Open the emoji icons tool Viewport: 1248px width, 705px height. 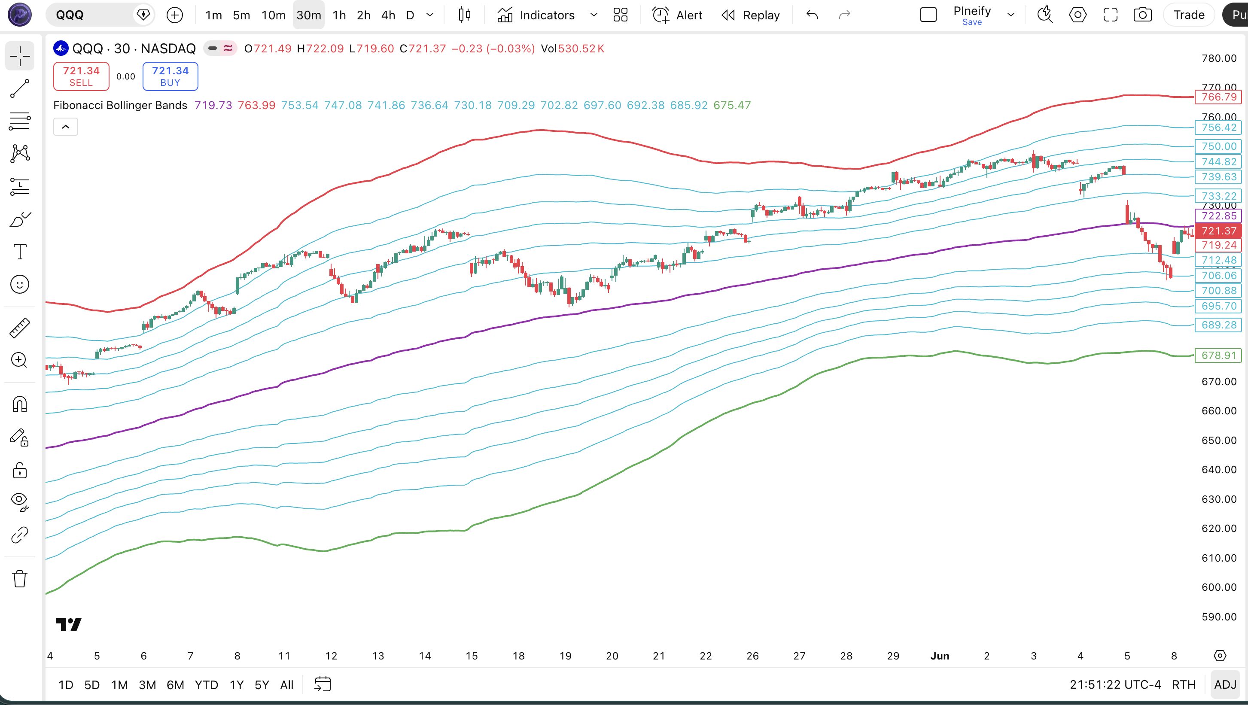[x=20, y=284]
